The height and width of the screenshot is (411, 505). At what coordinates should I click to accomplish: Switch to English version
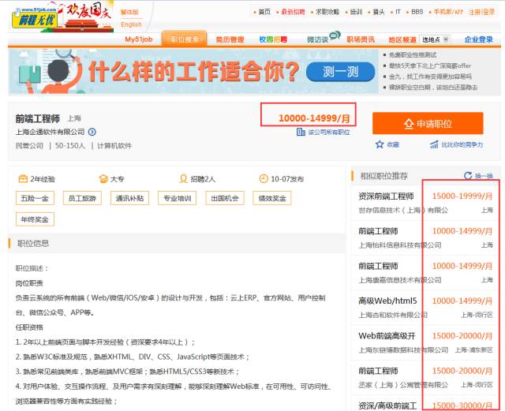[x=131, y=24]
